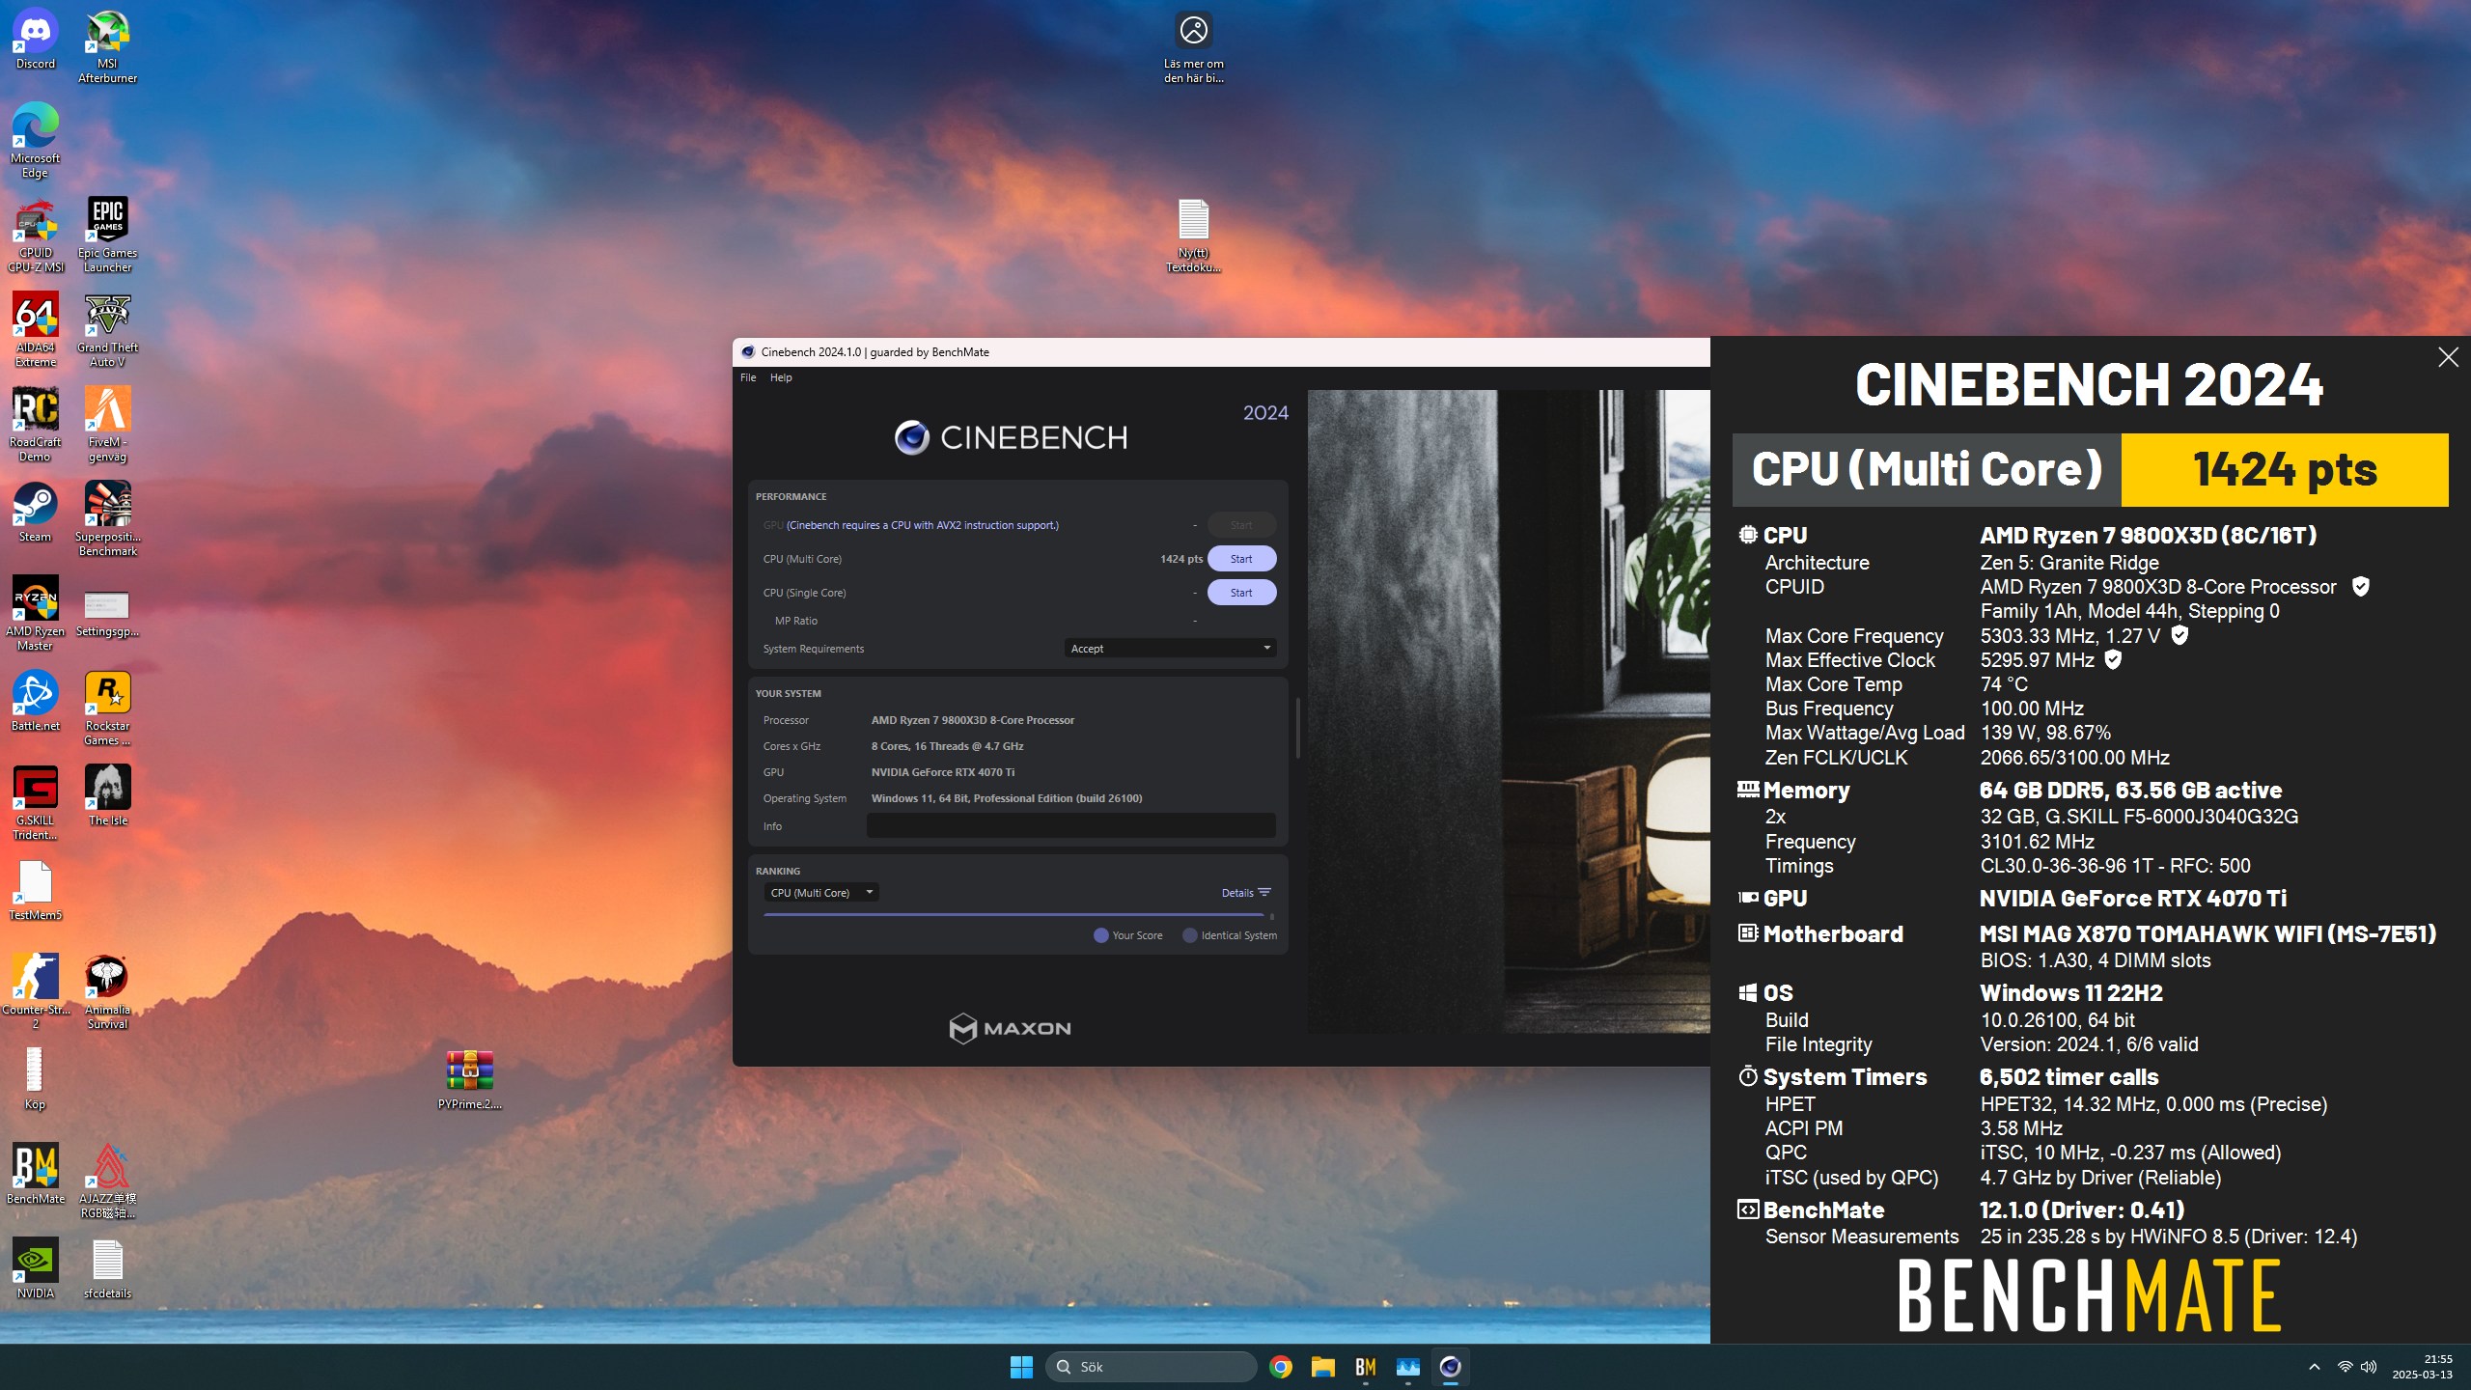Select the Köp desktop file icon
The width and height of the screenshot is (2471, 1390).
pyautogui.click(x=36, y=1080)
